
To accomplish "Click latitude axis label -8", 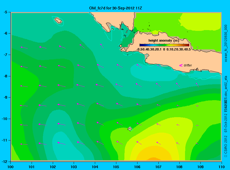I will [x=5, y=76].
